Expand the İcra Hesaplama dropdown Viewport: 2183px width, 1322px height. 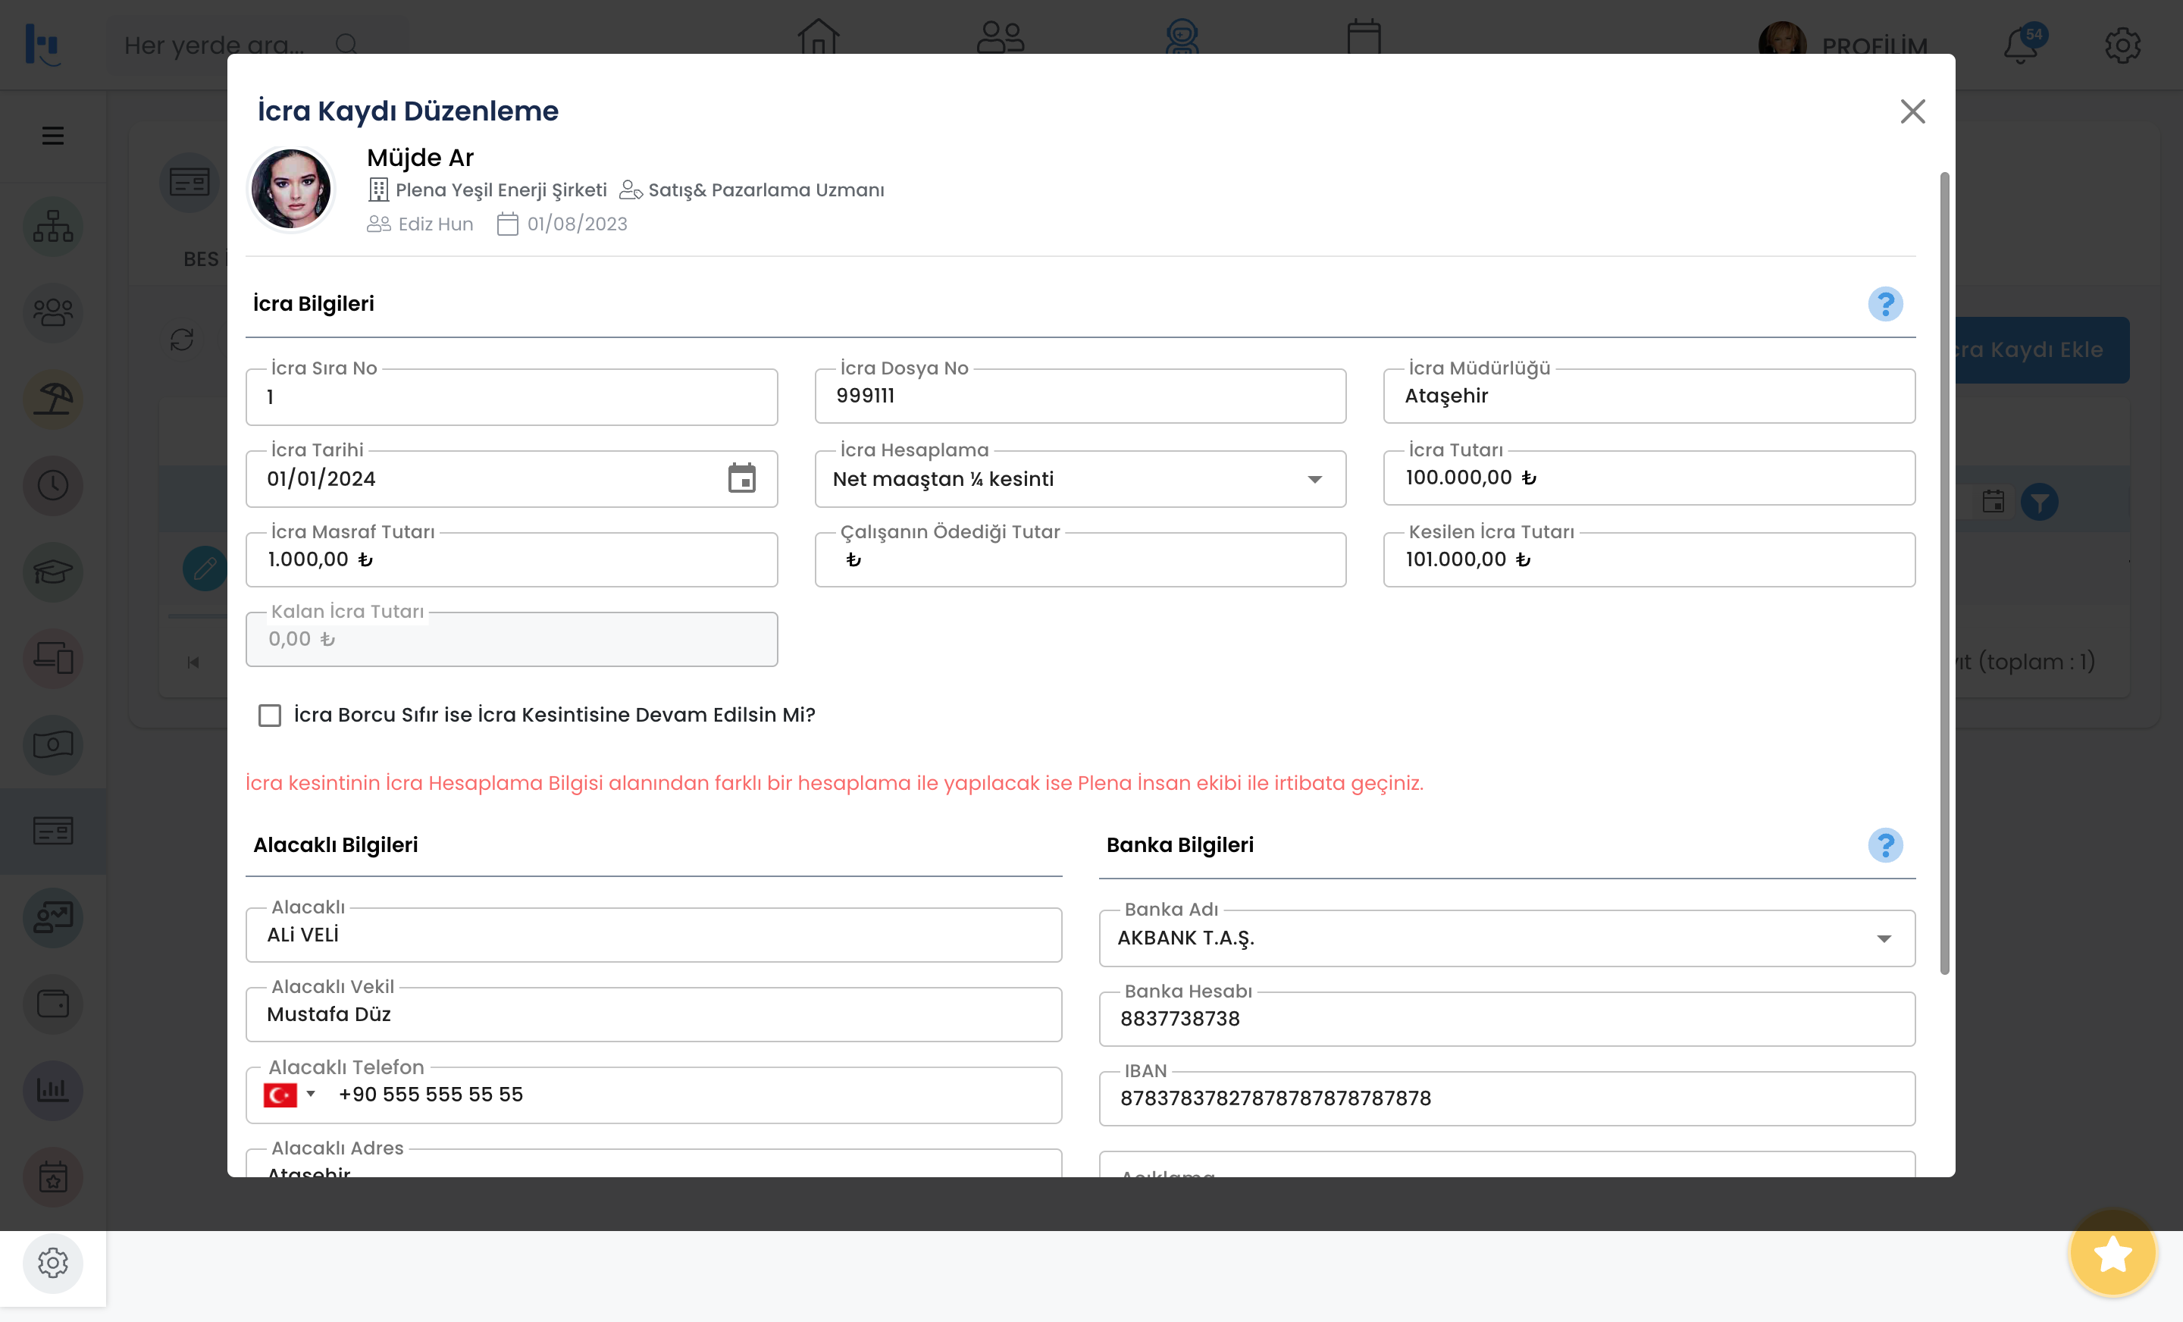(x=1314, y=479)
